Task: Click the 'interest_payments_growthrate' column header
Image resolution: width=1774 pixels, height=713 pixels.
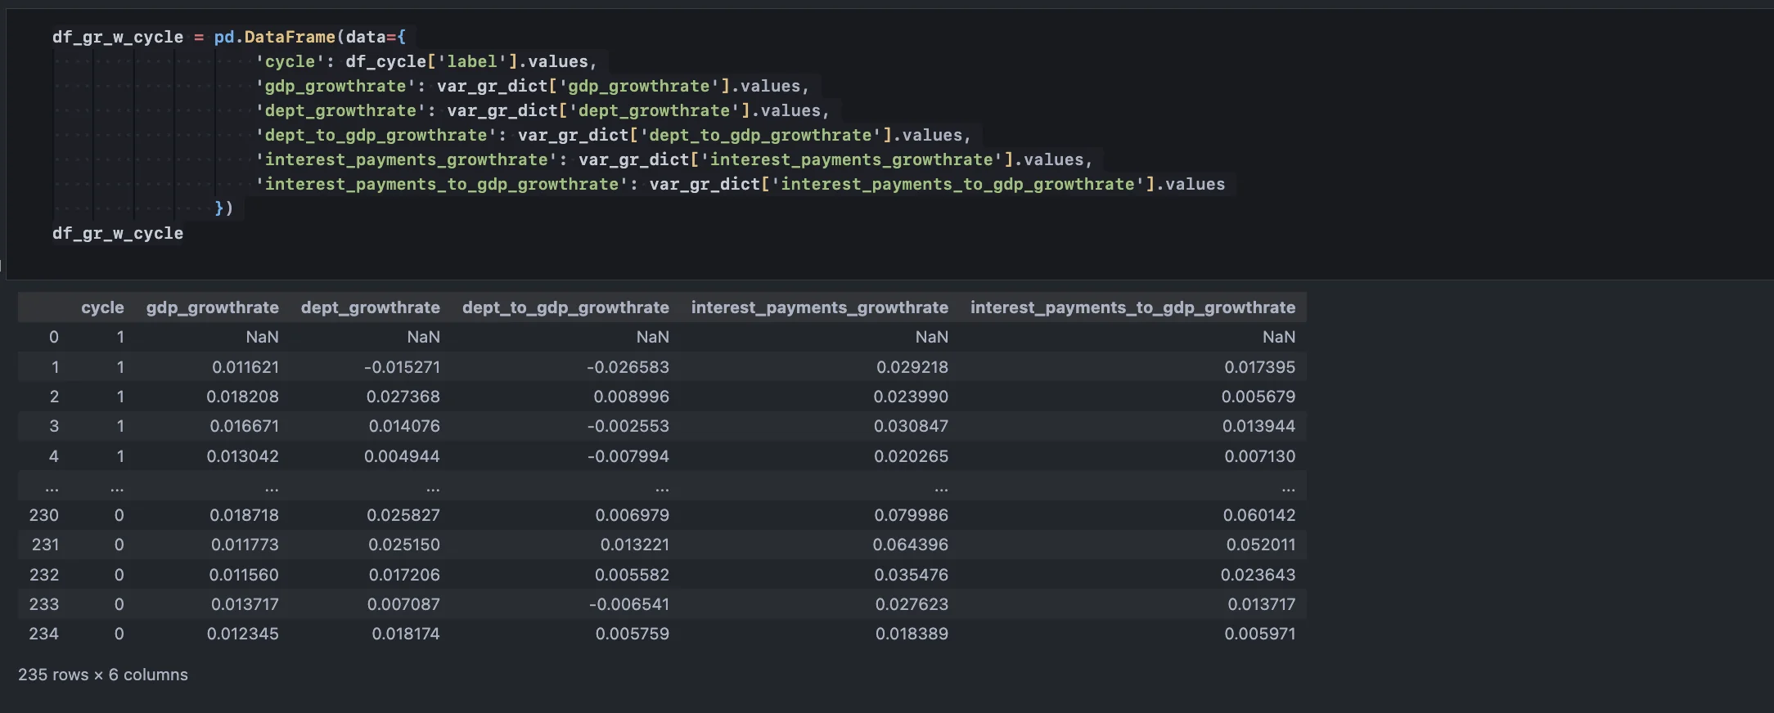Action: click(819, 307)
